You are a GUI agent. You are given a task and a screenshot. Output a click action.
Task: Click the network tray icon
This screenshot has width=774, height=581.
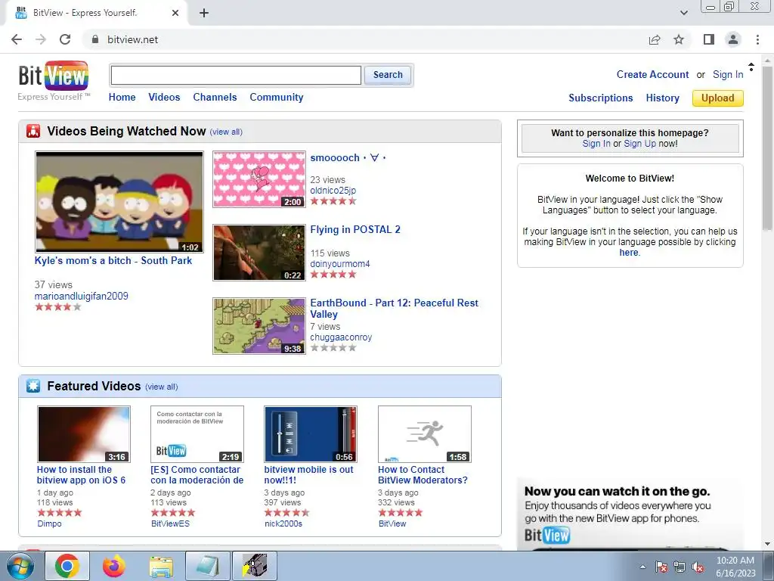pos(680,567)
